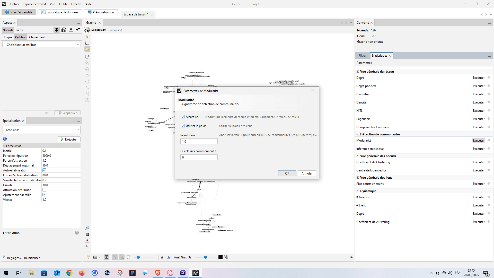Confirm modularity settings with OK
The image size is (494, 278).
(x=287, y=173)
